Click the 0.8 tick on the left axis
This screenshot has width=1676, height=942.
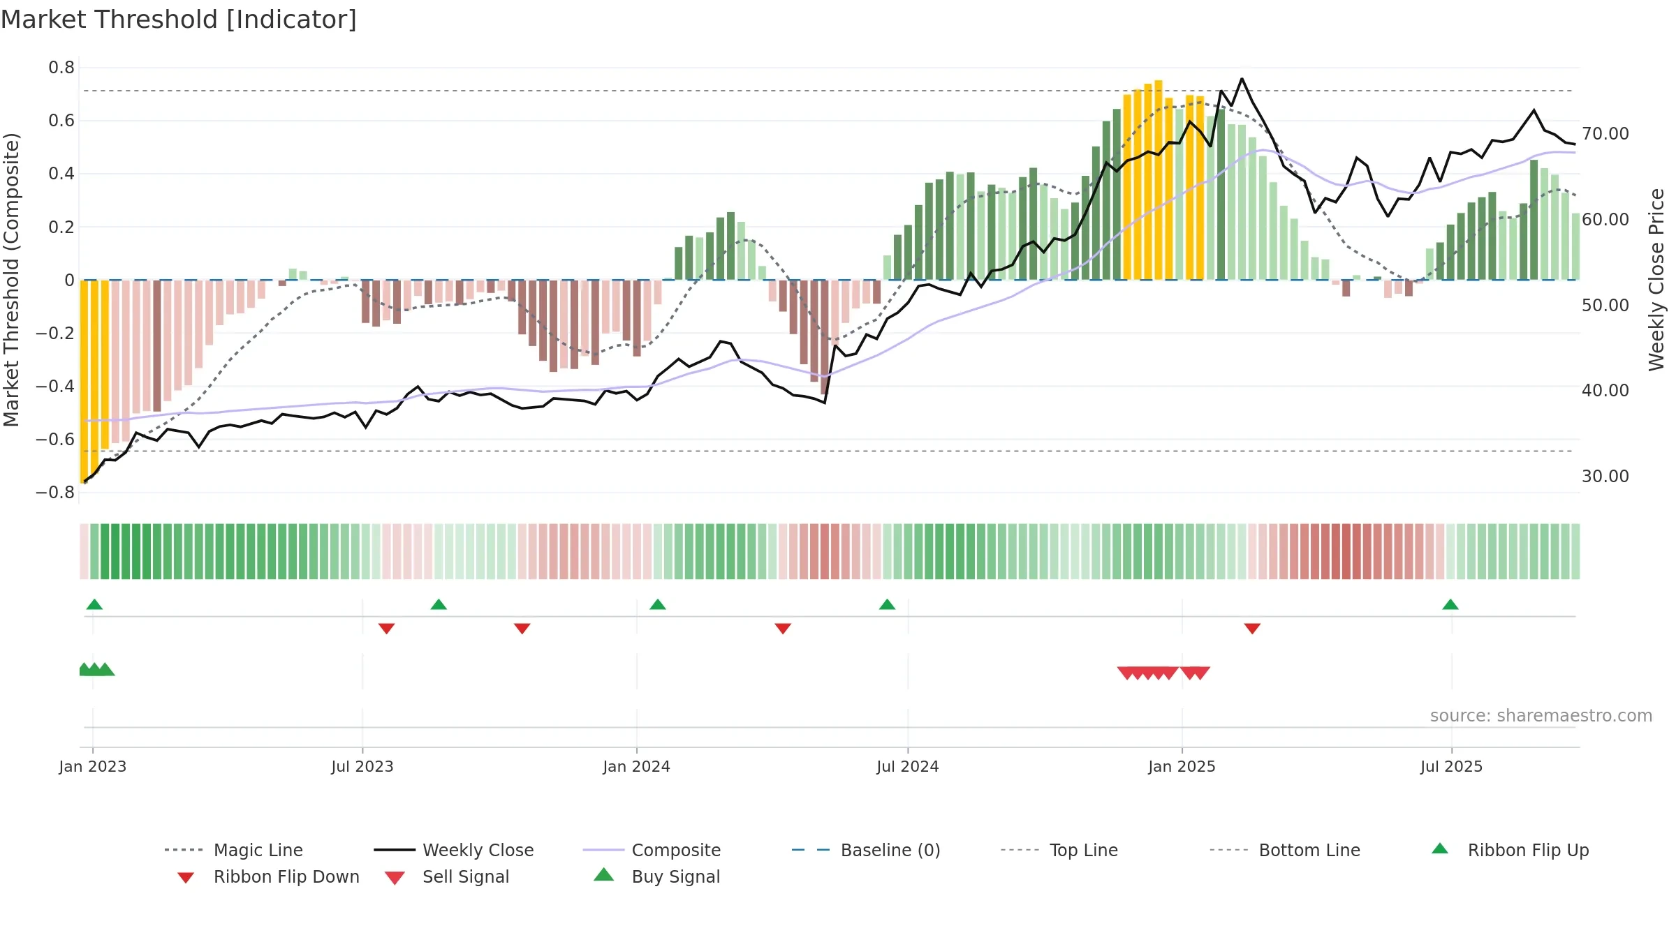[x=61, y=68]
